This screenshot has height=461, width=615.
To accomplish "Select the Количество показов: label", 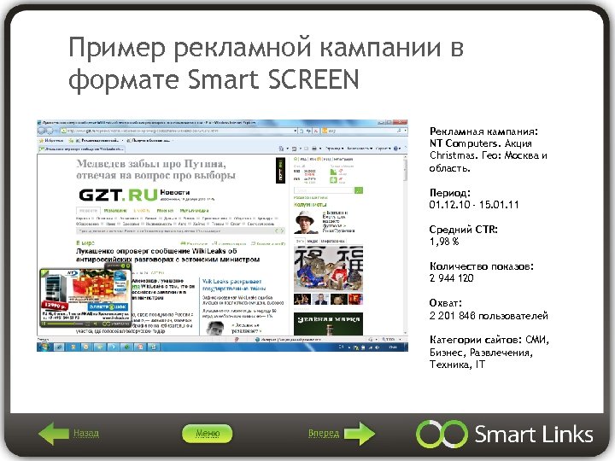I will click(481, 266).
